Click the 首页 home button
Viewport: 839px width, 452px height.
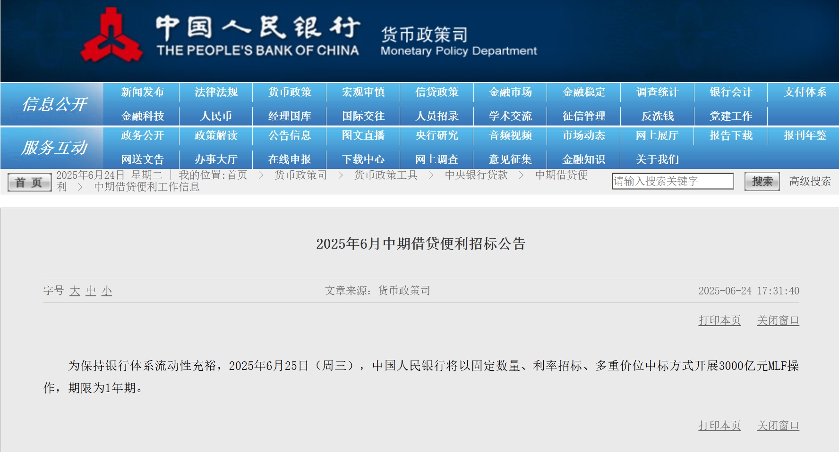[x=29, y=183]
